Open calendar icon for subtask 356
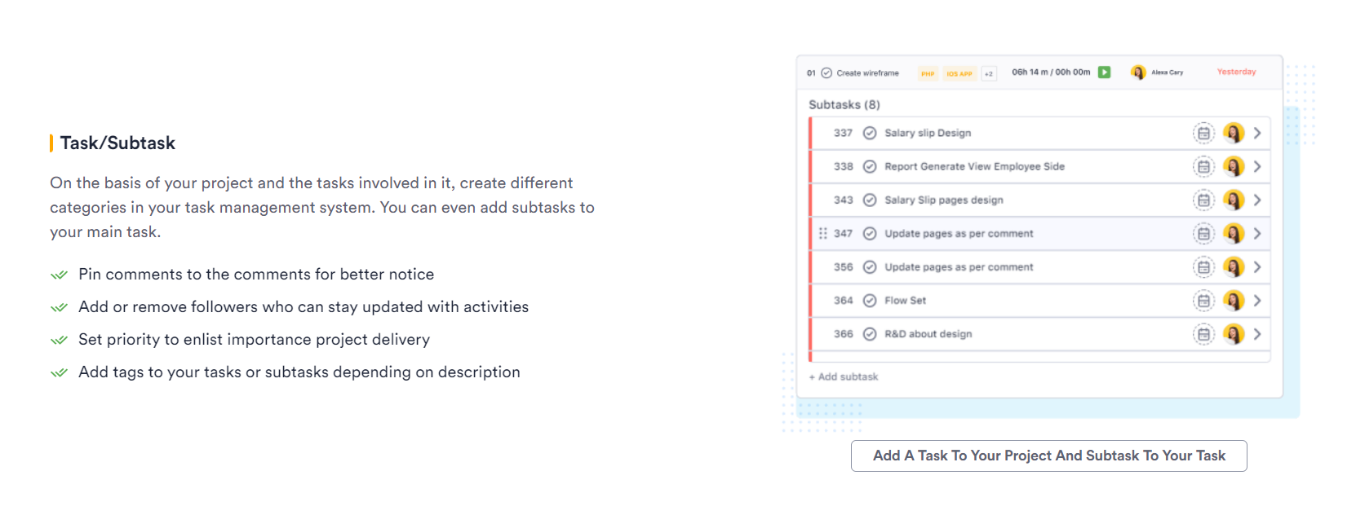Viewport: 1356px width, 515px height. (x=1203, y=267)
